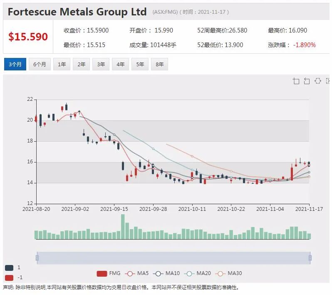Image resolution: width=332 pixels, height=295 pixels.
Task: Click the 最高价 16.090 value
Action: pos(298,30)
